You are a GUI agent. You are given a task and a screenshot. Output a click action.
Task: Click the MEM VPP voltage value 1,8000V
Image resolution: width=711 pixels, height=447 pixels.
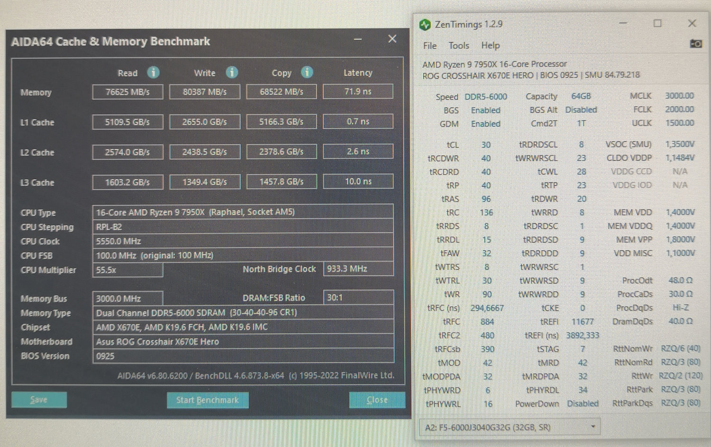click(680, 239)
